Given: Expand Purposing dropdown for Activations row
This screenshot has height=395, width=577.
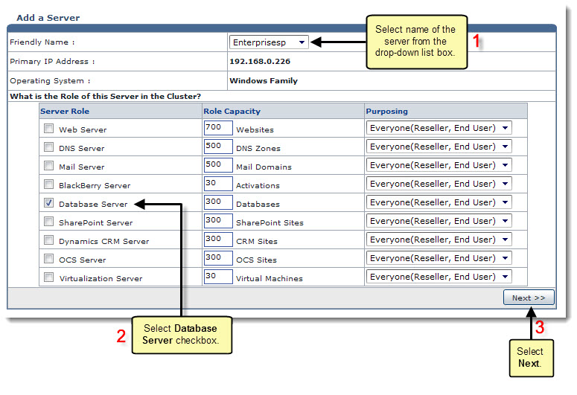Looking at the screenshot, I should click(x=439, y=184).
